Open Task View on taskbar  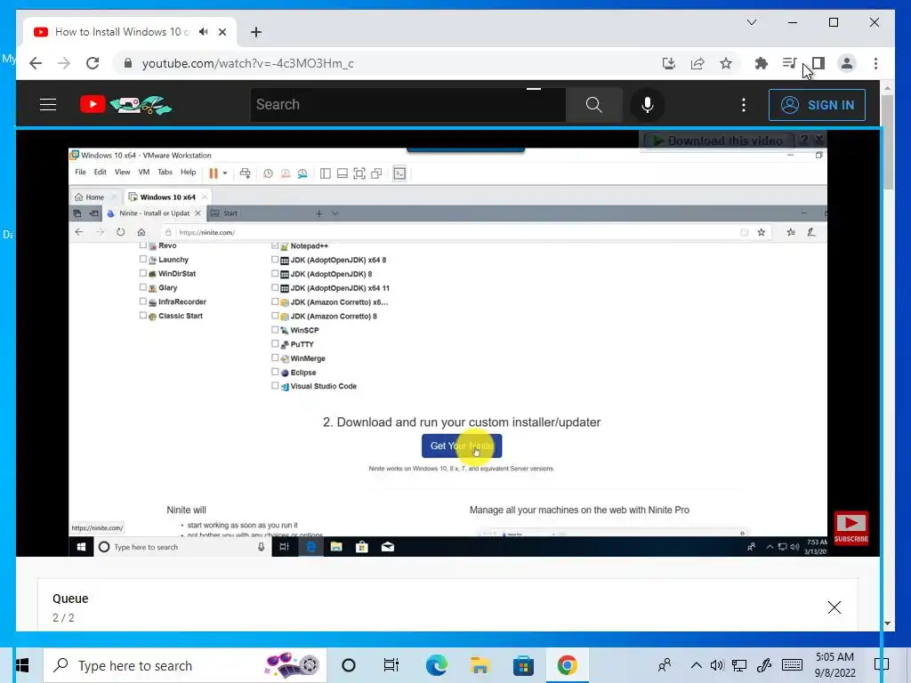pos(391,665)
